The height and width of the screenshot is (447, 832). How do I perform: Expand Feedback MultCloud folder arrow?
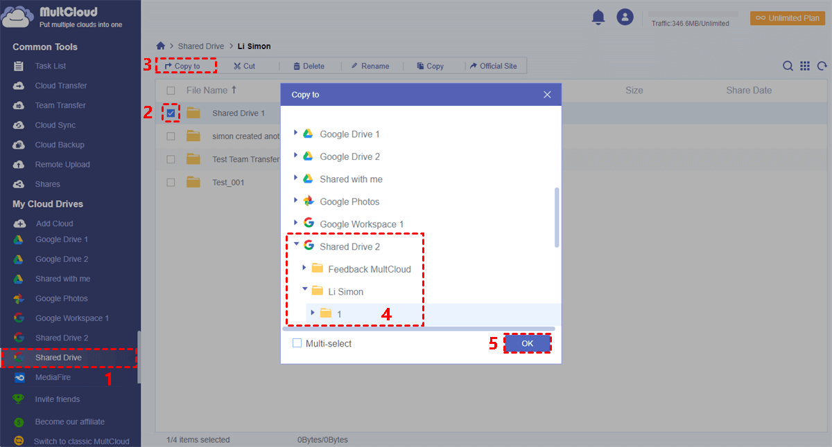tap(304, 267)
